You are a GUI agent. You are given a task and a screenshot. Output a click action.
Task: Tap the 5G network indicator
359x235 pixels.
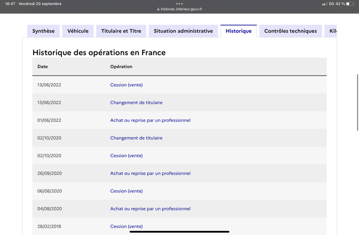point(331,4)
